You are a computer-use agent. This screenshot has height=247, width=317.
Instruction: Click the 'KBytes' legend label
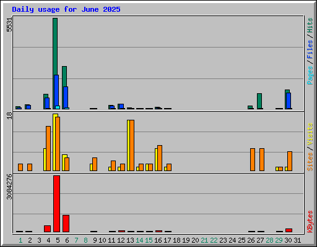(x=310, y=222)
